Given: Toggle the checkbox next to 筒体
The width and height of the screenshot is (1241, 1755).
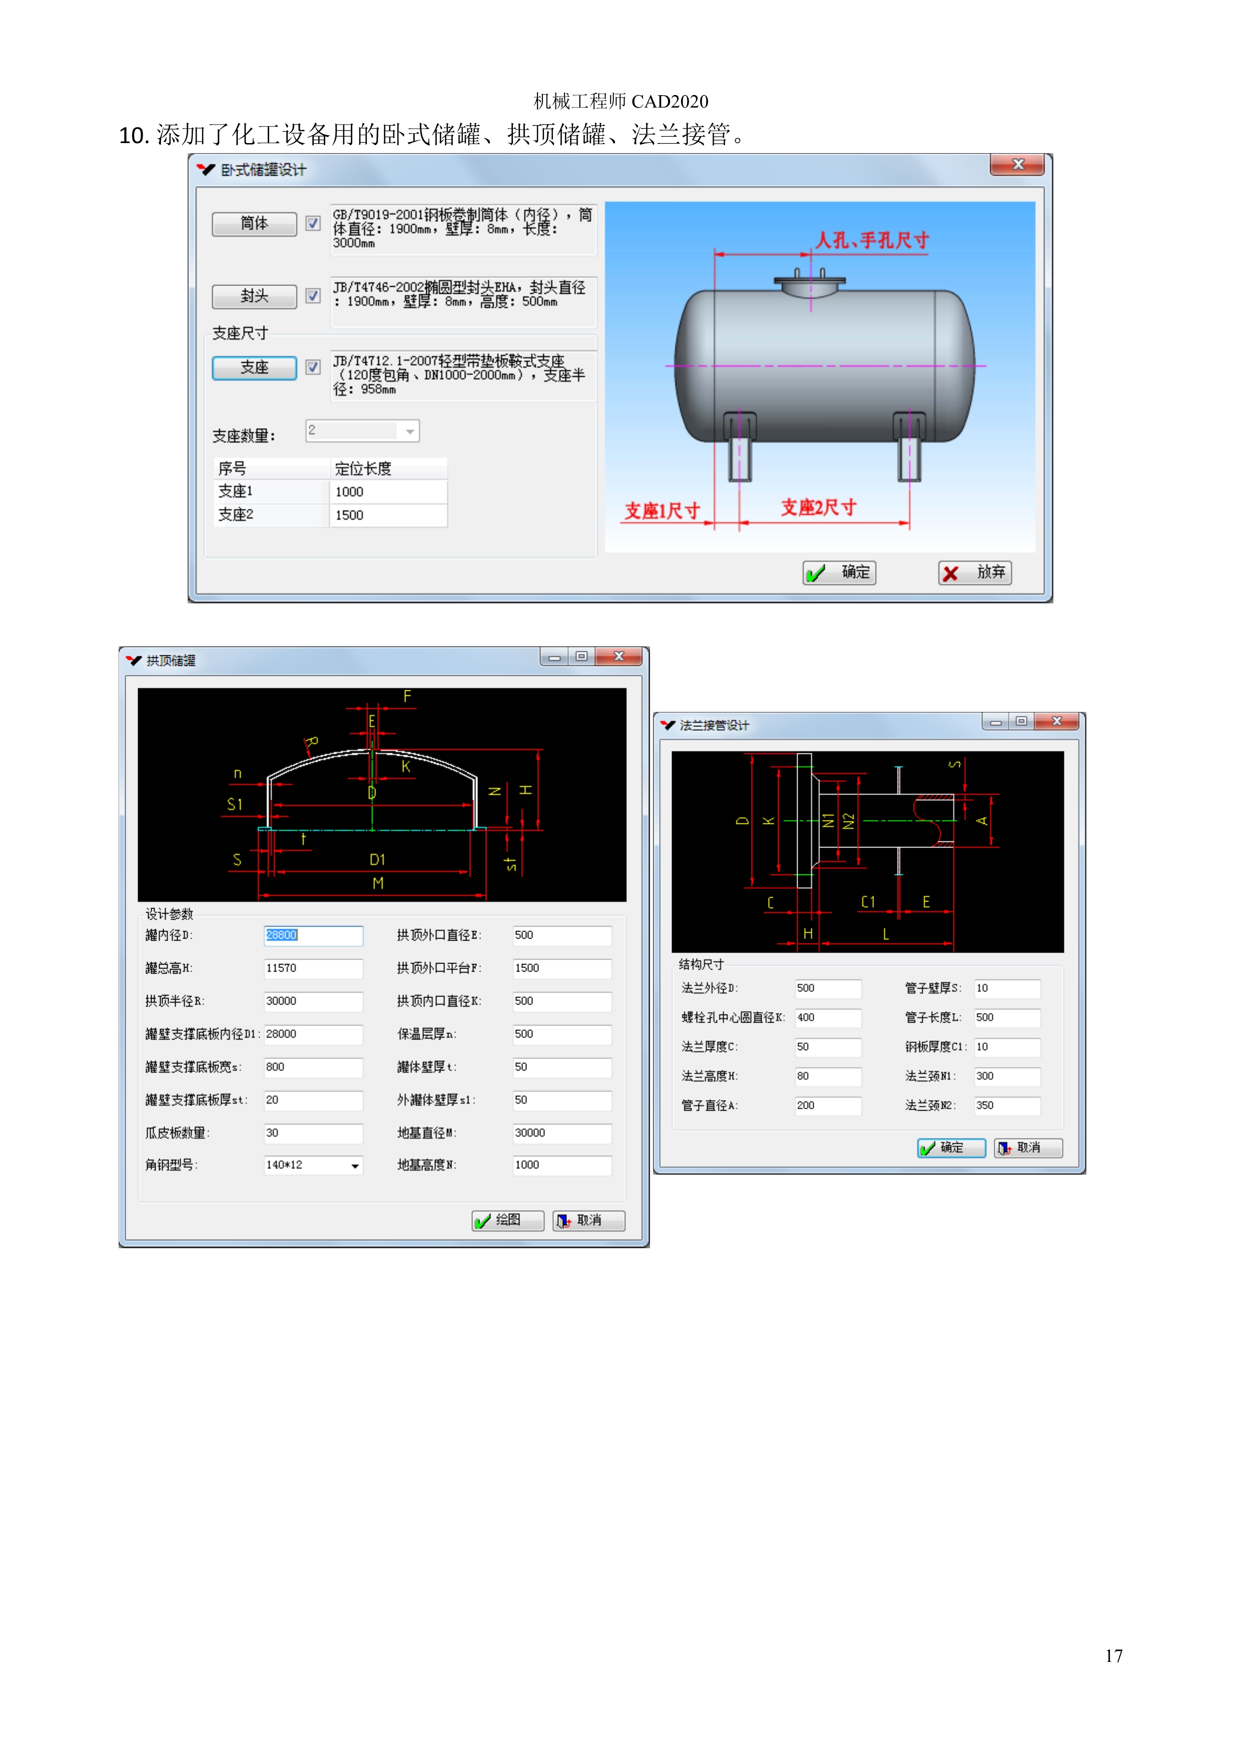Looking at the screenshot, I should (313, 223).
